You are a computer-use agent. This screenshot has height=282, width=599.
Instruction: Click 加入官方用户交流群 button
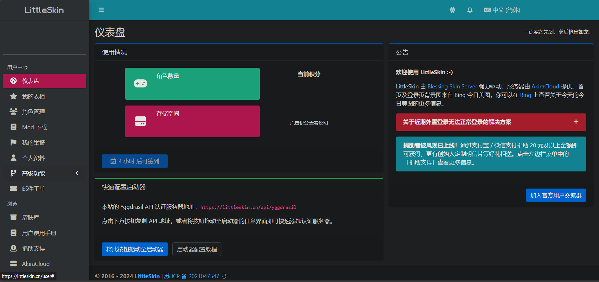point(556,195)
